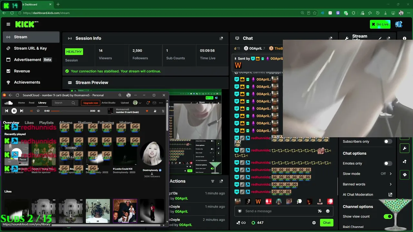Open SoundCloud Library tab
Screen dimensions: 413x232
(42, 103)
